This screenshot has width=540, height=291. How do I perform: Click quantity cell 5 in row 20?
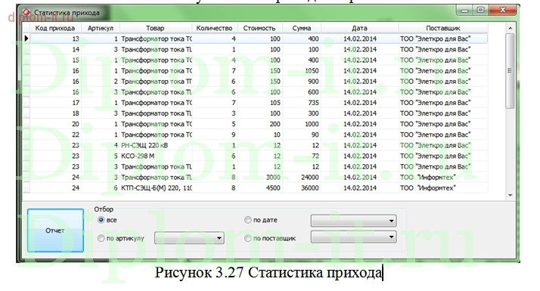coord(215,124)
